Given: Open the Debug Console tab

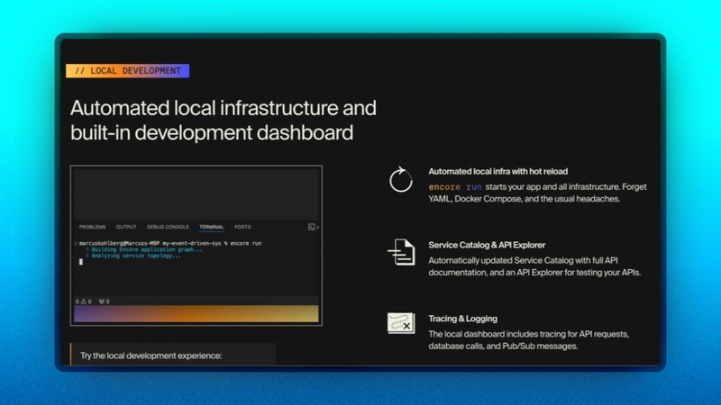Looking at the screenshot, I should pyautogui.click(x=168, y=227).
